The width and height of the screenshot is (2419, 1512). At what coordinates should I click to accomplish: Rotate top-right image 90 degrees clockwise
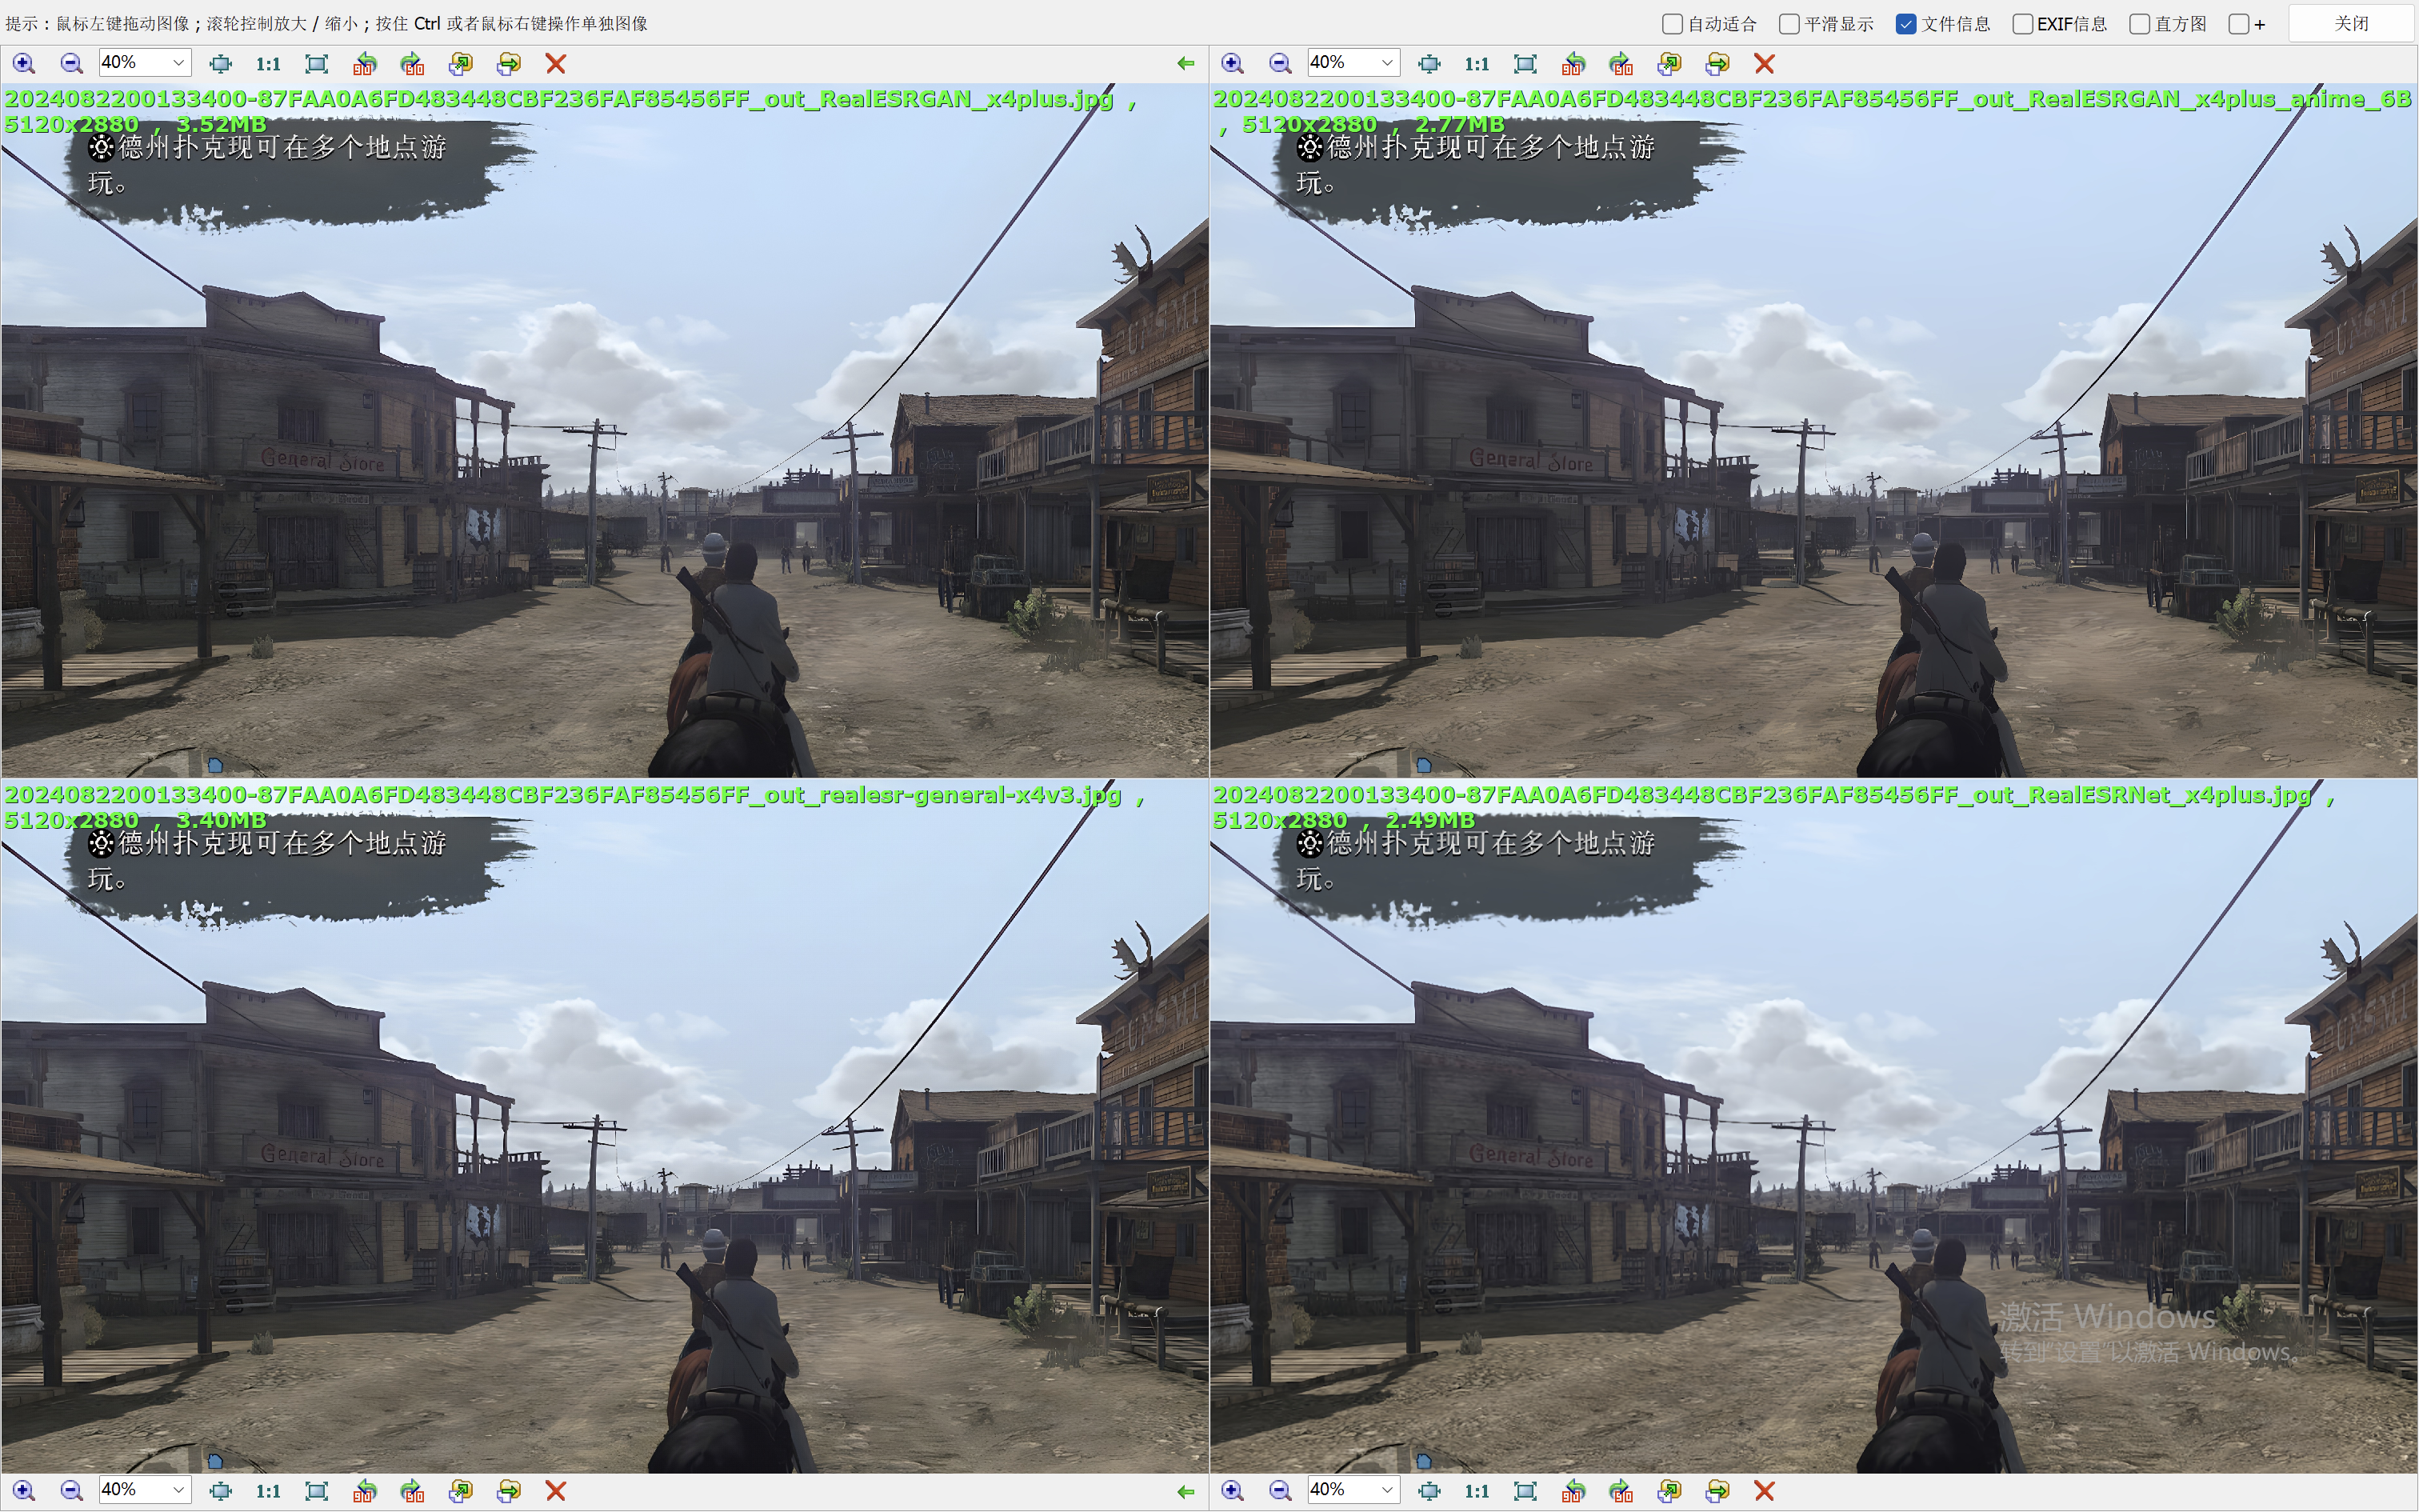tap(1621, 64)
